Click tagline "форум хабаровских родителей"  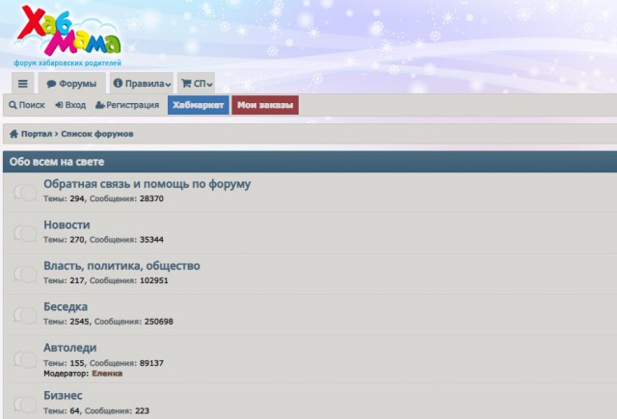(67, 63)
